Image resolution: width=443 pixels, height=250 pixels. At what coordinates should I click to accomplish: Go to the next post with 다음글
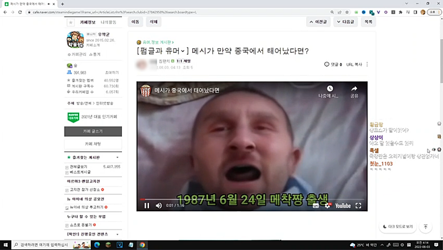346,22
